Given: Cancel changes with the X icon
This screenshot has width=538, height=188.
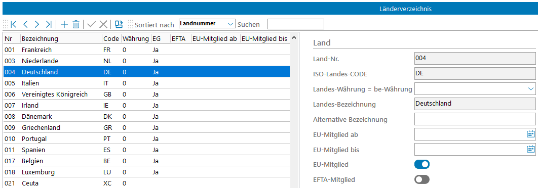Looking at the screenshot, I should pyautogui.click(x=103, y=24).
